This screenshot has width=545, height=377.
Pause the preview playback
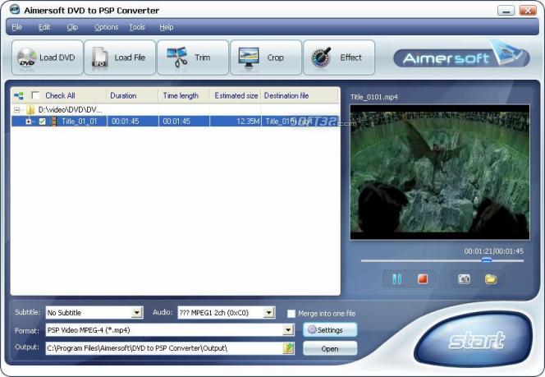click(x=396, y=279)
